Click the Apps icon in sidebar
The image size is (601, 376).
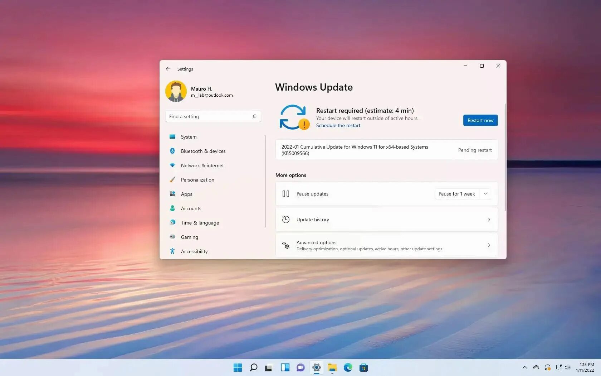coord(172,194)
